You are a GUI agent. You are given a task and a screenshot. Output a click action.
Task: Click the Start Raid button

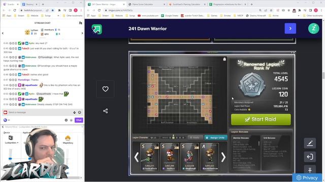(261, 119)
